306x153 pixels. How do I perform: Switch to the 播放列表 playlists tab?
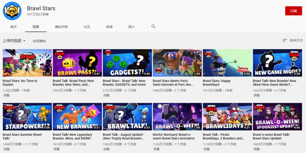[x=61, y=27]
